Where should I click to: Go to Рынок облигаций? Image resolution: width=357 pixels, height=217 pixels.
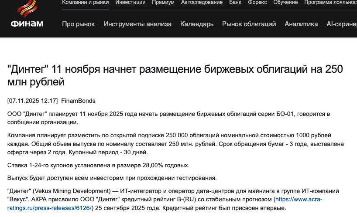pos(249,24)
